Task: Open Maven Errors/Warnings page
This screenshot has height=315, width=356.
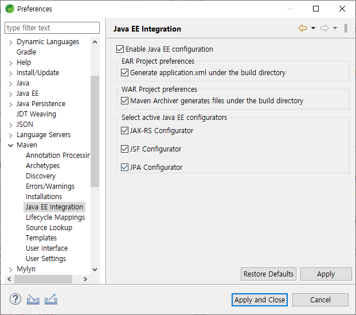Action: 50,186
